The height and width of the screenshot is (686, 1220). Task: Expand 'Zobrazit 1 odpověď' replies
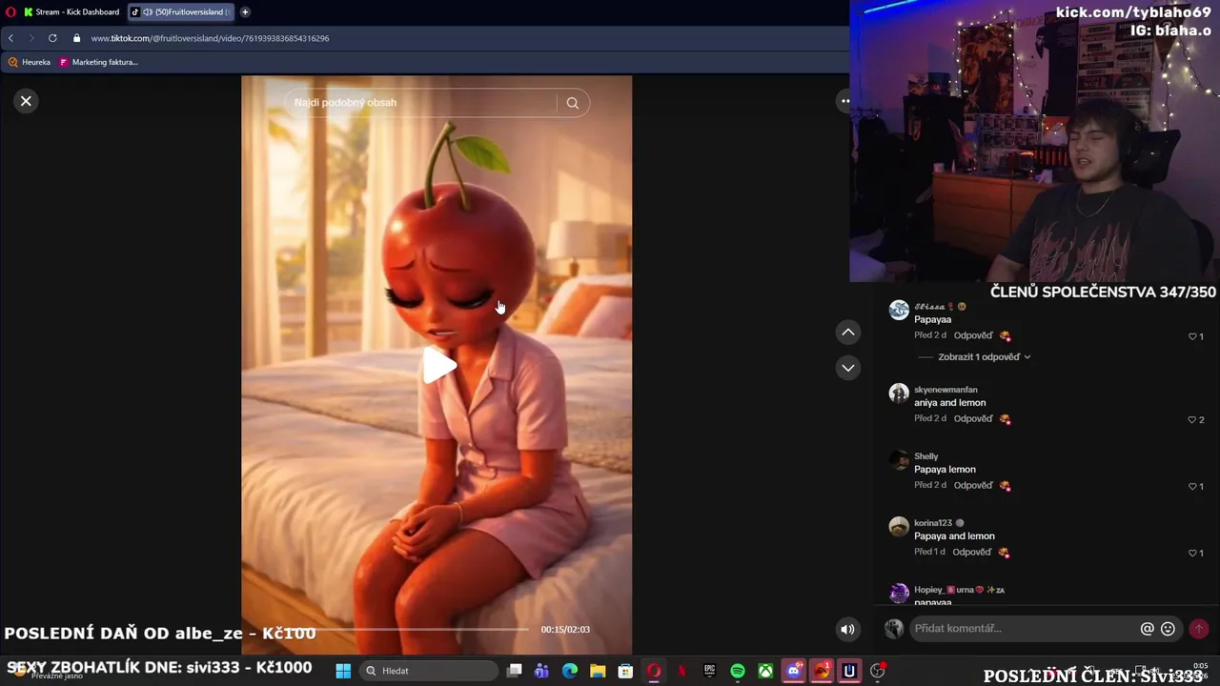point(985,357)
